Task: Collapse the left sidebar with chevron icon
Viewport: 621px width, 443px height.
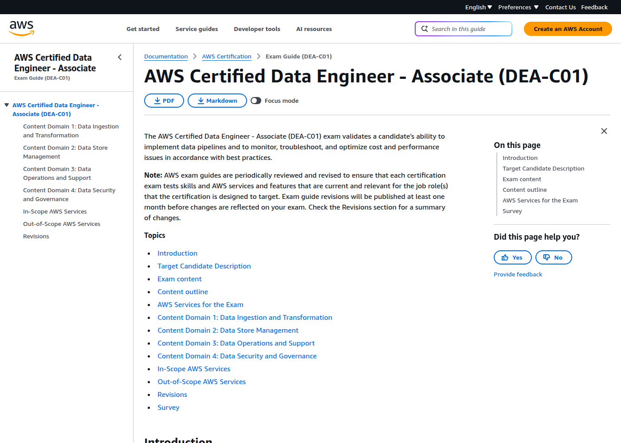Action: coord(120,57)
